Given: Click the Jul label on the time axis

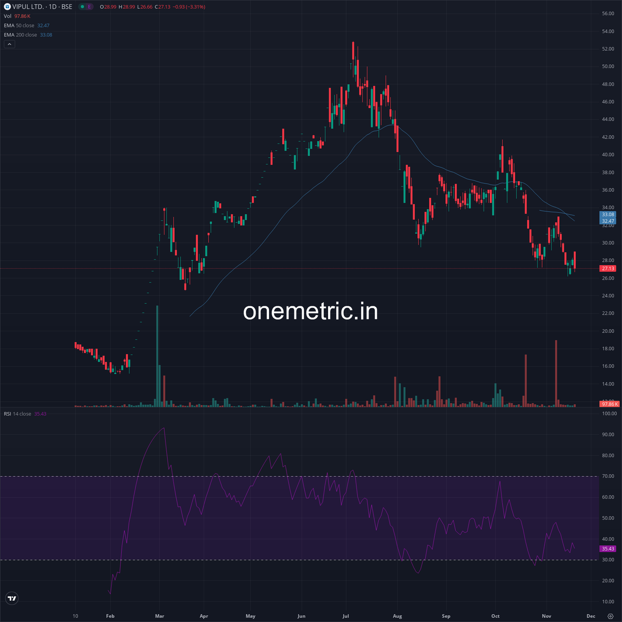Looking at the screenshot, I should tap(345, 616).
